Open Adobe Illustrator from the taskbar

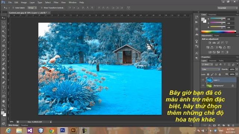point(73,131)
